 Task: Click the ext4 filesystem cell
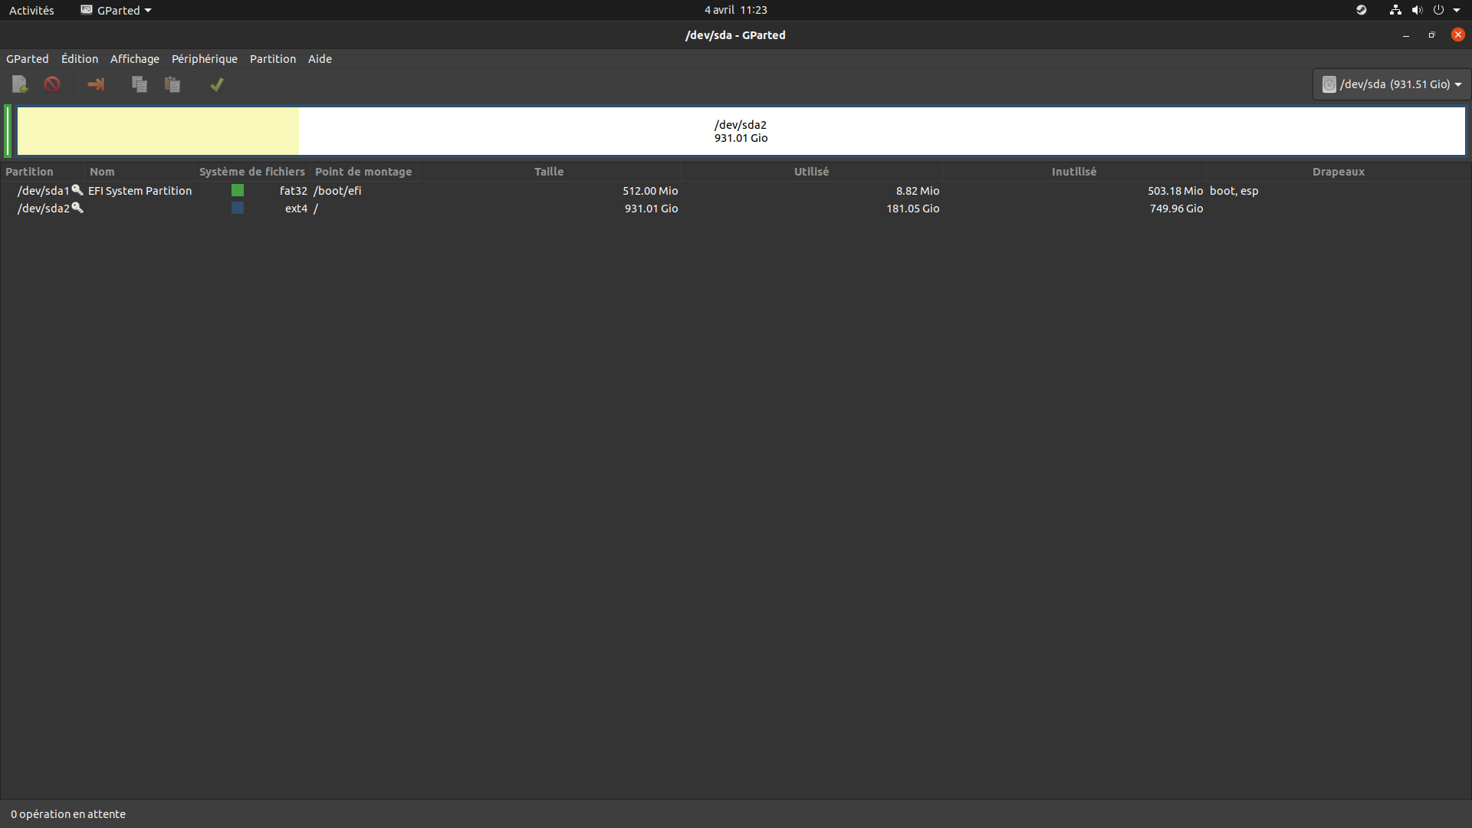tap(296, 208)
